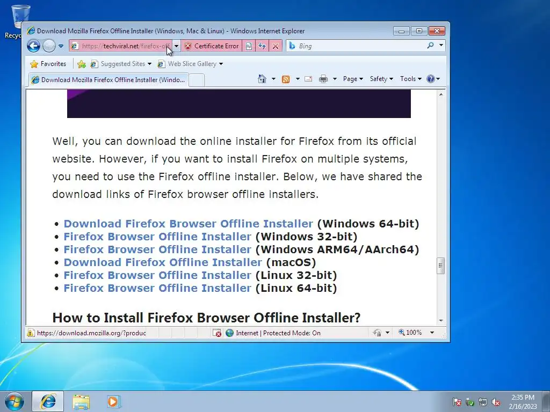
Task: Open Linux 64-bit Firefox installer link
Action: (x=157, y=288)
